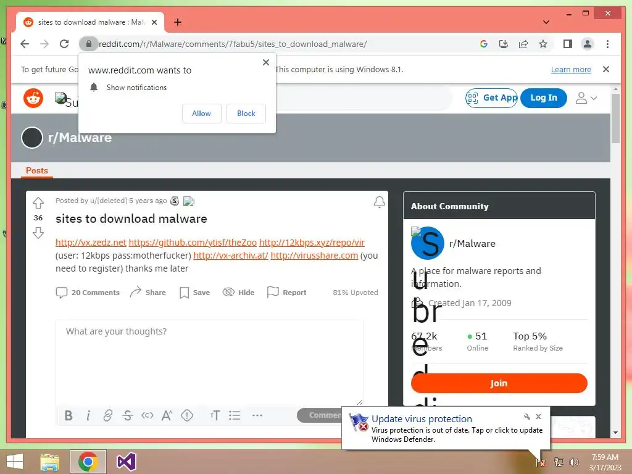Allow reddit notifications
Image resolution: width=632 pixels, height=474 pixels.
click(x=202, y=114)
